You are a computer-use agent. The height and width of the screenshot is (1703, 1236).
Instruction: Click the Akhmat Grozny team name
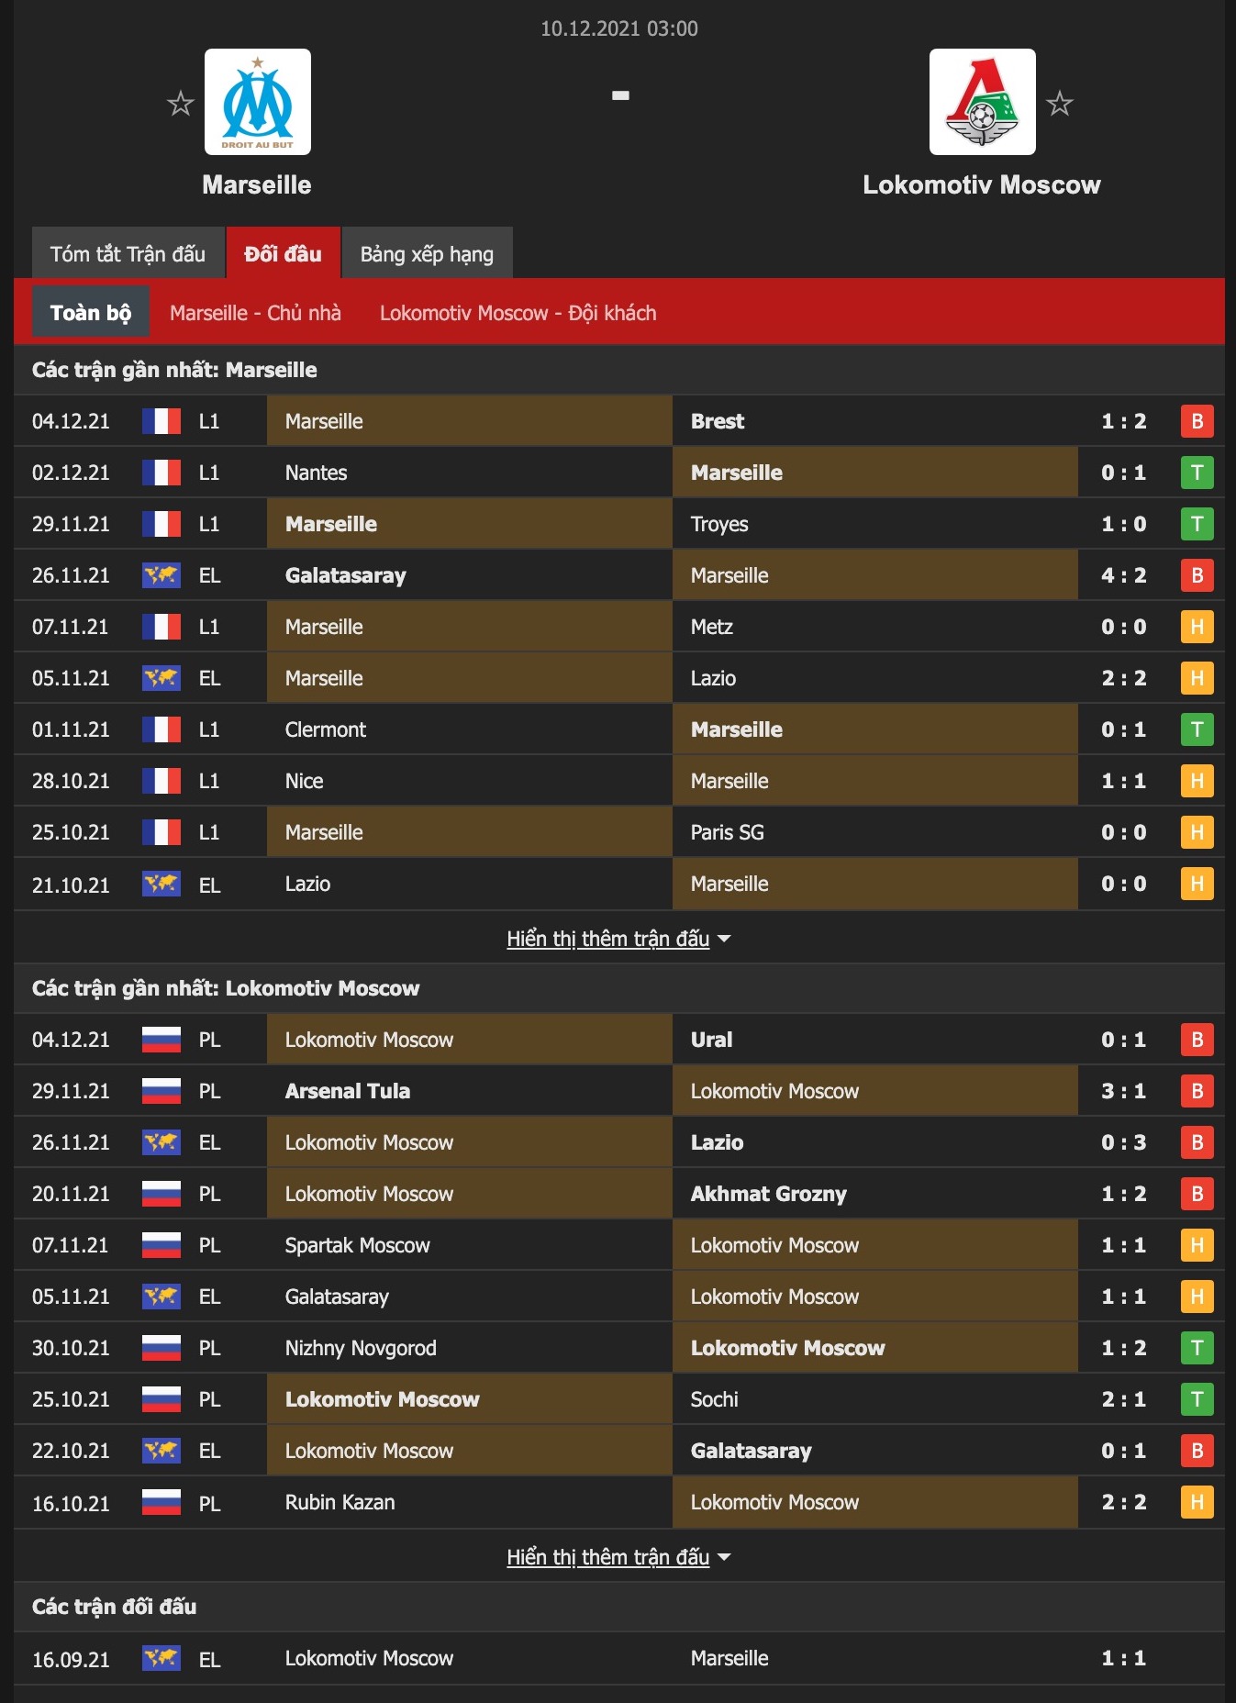(x=769, y=1194)
